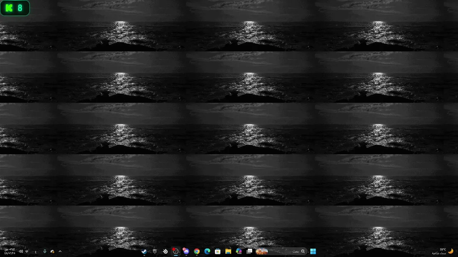The height and width of the screenshot is (257, 458).
Task: Click the weather tray icon beside the microphone
Action: (52, 251)
